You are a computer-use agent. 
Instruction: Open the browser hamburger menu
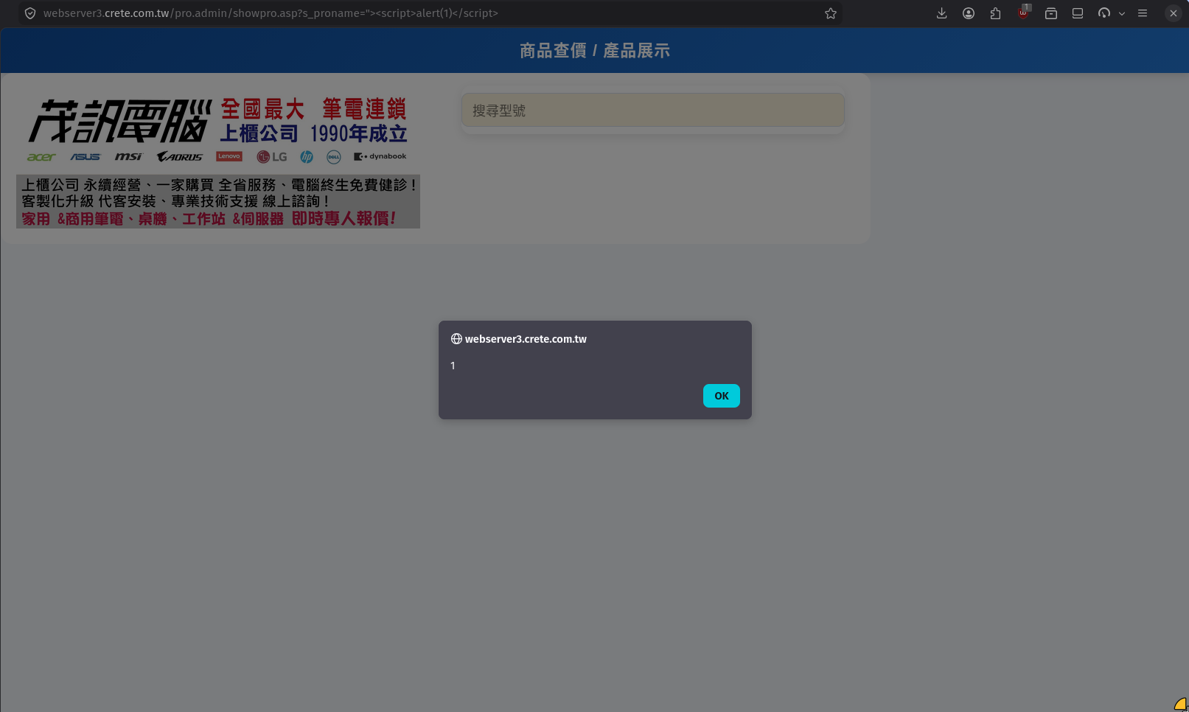pyautogui.click(x=1143, y=13)
